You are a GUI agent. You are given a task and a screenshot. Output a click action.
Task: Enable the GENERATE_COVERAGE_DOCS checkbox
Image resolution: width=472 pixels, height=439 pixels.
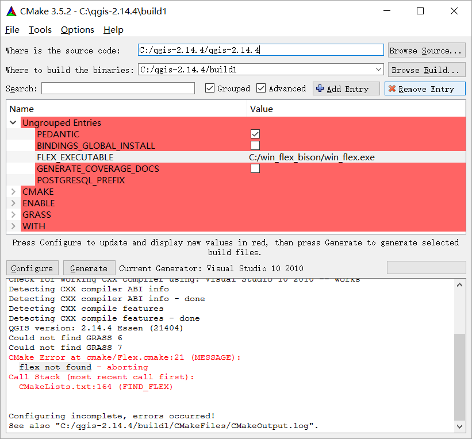coord(255,168)
